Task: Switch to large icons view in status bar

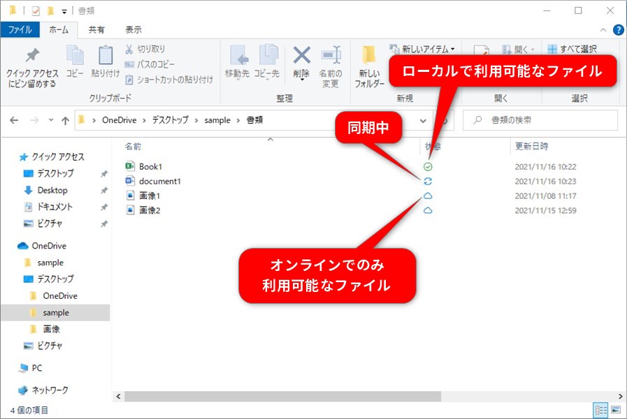Action: [x=616, y=410]
